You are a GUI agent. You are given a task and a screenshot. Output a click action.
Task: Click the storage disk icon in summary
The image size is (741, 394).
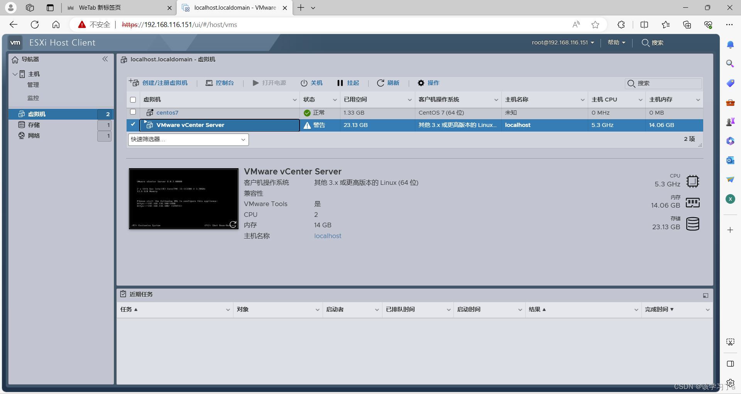coord(693,224)
